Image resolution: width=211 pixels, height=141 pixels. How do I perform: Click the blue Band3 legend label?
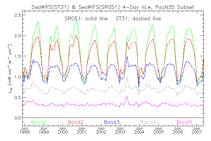(x=112, y=122)
